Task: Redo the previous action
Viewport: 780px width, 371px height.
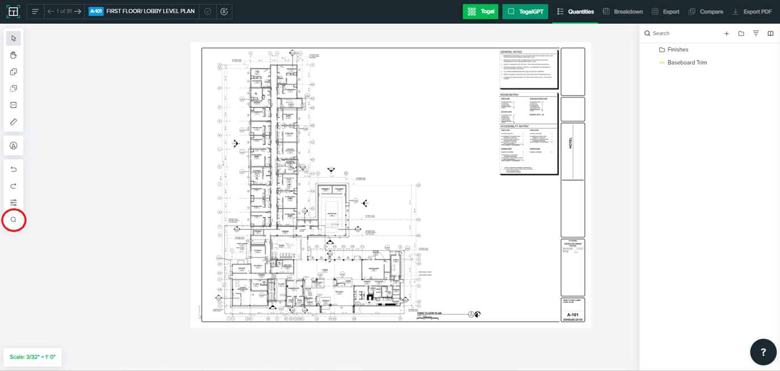Action: click(x=14, y=186)
